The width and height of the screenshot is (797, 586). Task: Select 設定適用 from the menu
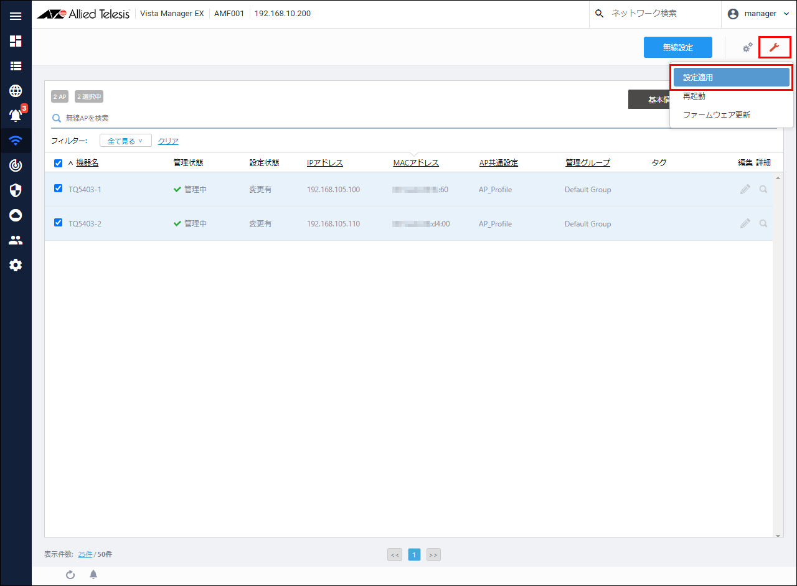pyautogui.click(x=731, y=78)
